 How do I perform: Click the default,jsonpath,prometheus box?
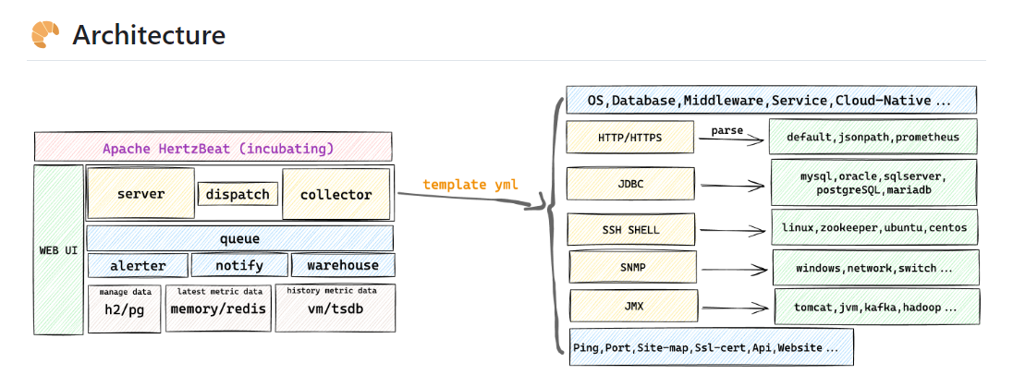(873, 137)
